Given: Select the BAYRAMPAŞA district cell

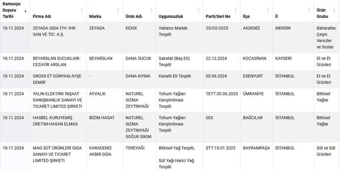Looking at the screenshot, I should pyautogui.click(x=256, y=156).
